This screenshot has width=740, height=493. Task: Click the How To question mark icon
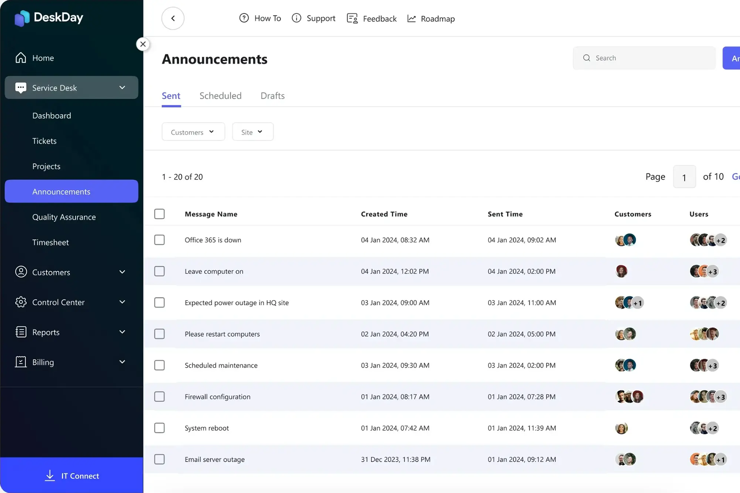(x=244, y=18)
